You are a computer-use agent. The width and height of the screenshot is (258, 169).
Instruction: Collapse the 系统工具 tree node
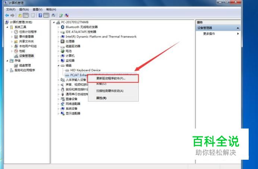[7, 27]
